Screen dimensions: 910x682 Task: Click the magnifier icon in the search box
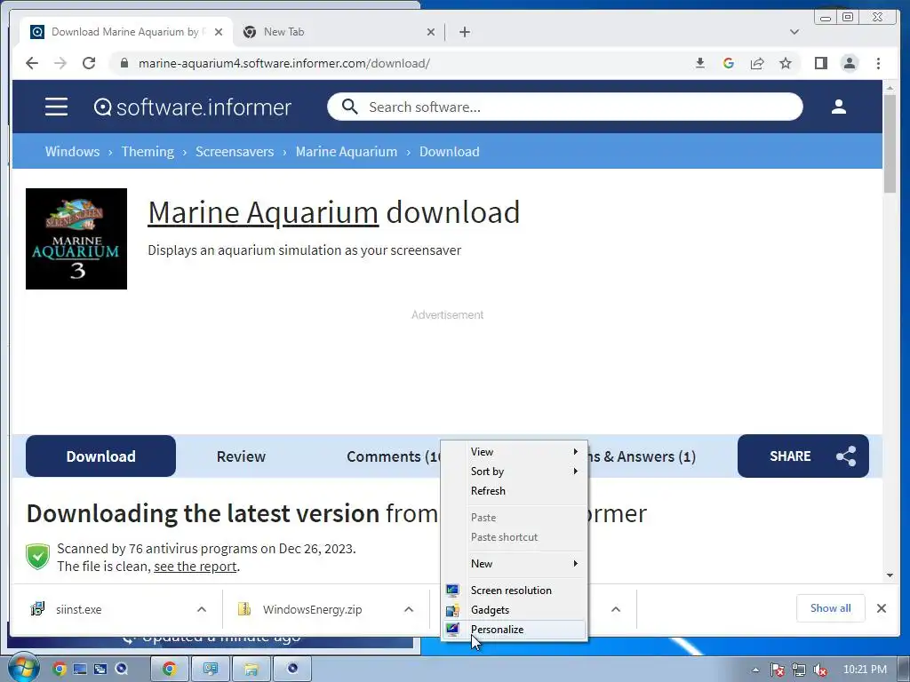point(350,107)
